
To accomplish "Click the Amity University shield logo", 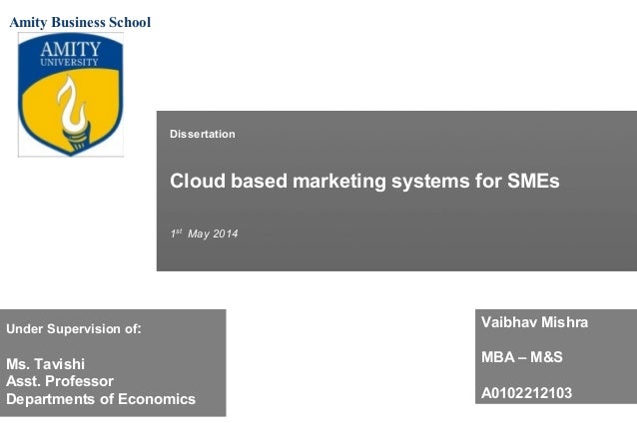I will [x=71, y=94].
